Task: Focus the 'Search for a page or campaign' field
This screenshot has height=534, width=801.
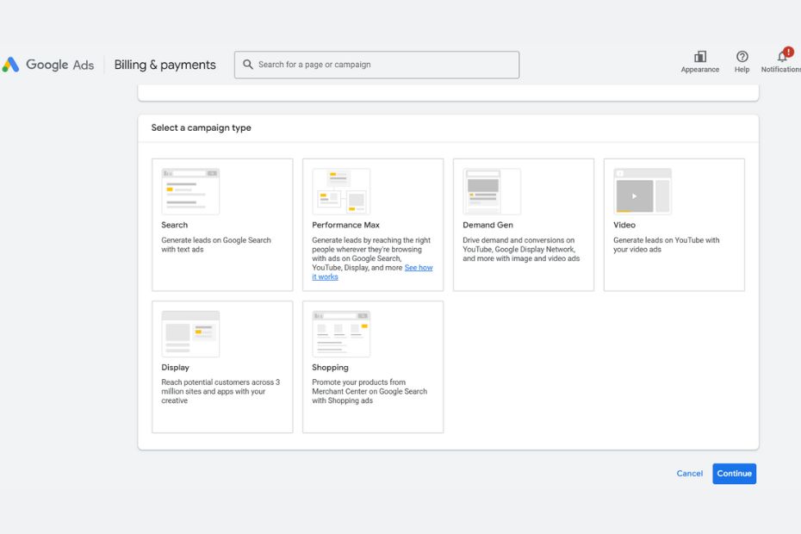Action: tap(383, 65)
